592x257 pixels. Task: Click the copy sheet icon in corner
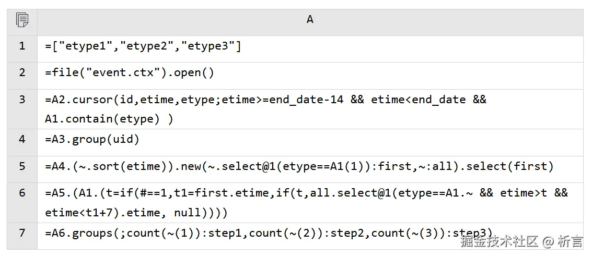(22, 20)
